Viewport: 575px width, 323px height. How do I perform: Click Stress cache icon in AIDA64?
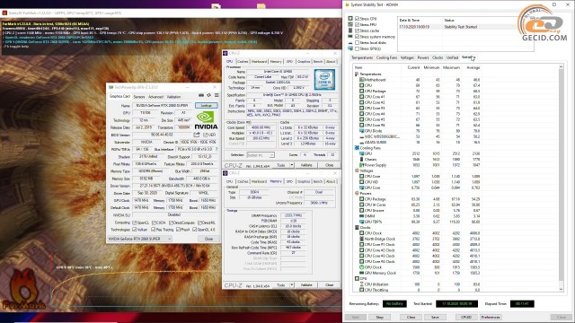pyautogui.click(x=350, y=31)
